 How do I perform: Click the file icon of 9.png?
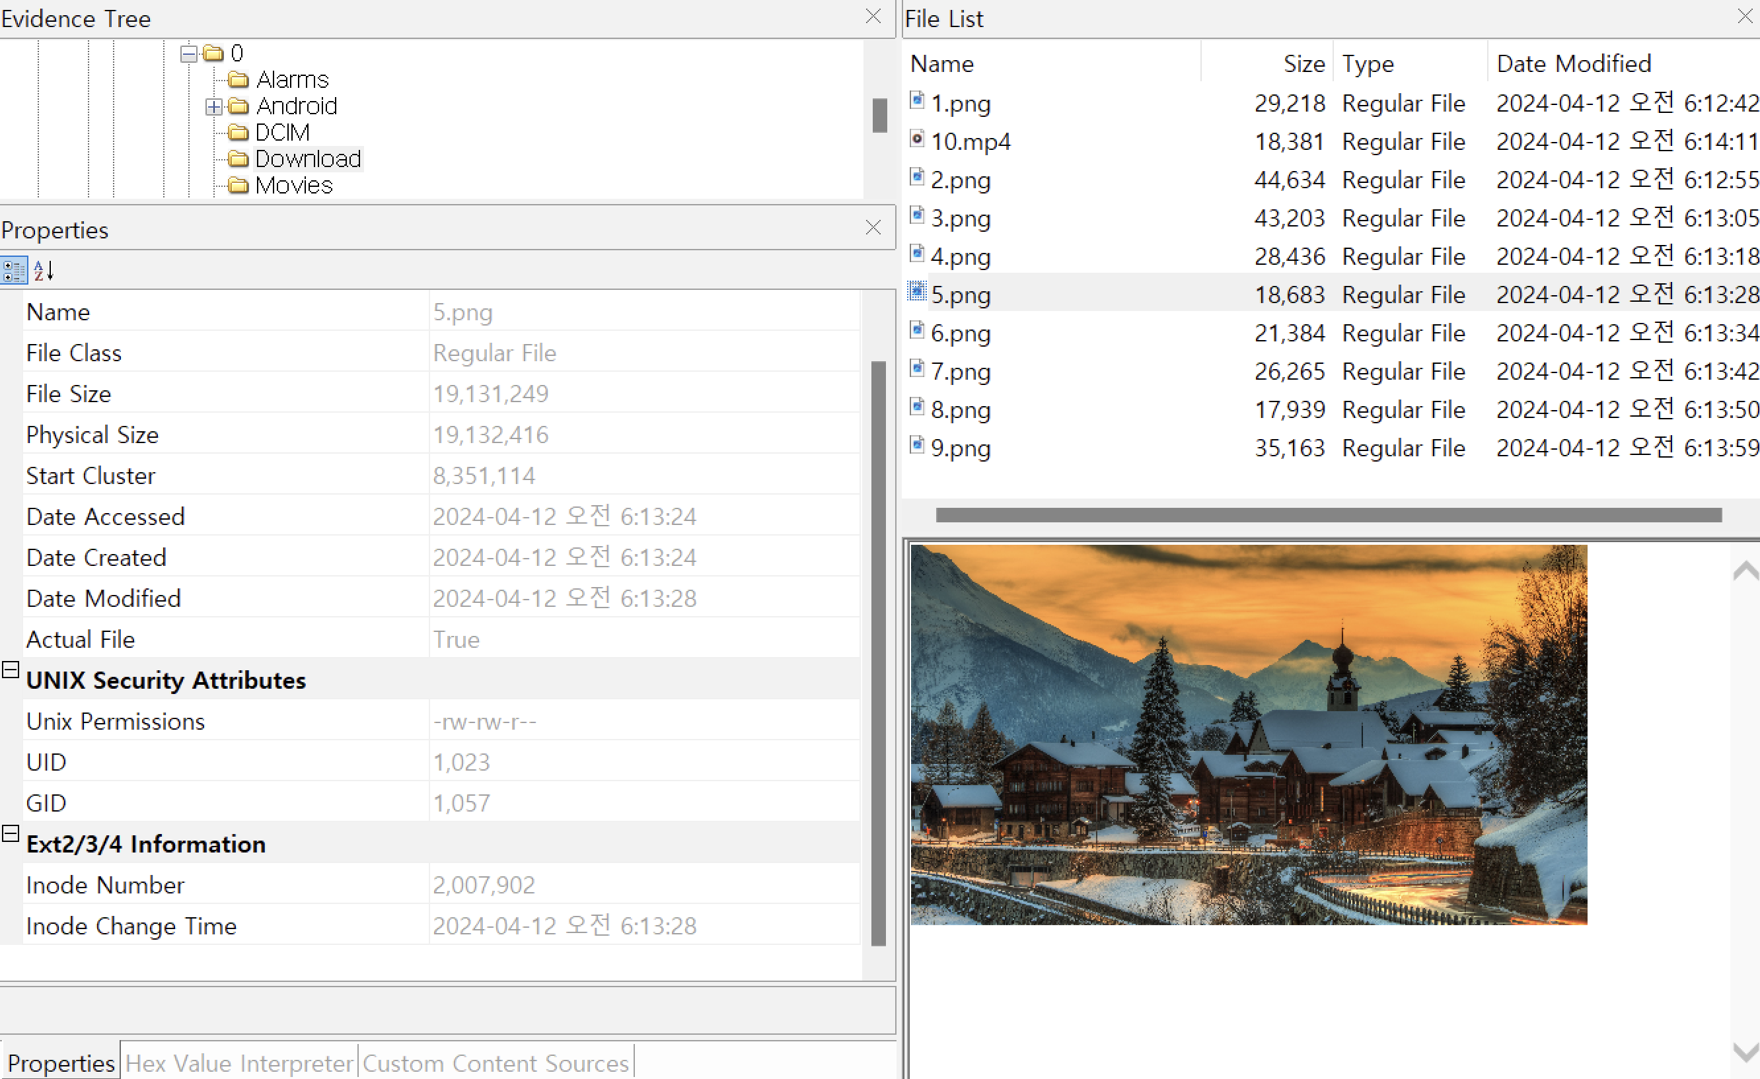click(917, 445)
